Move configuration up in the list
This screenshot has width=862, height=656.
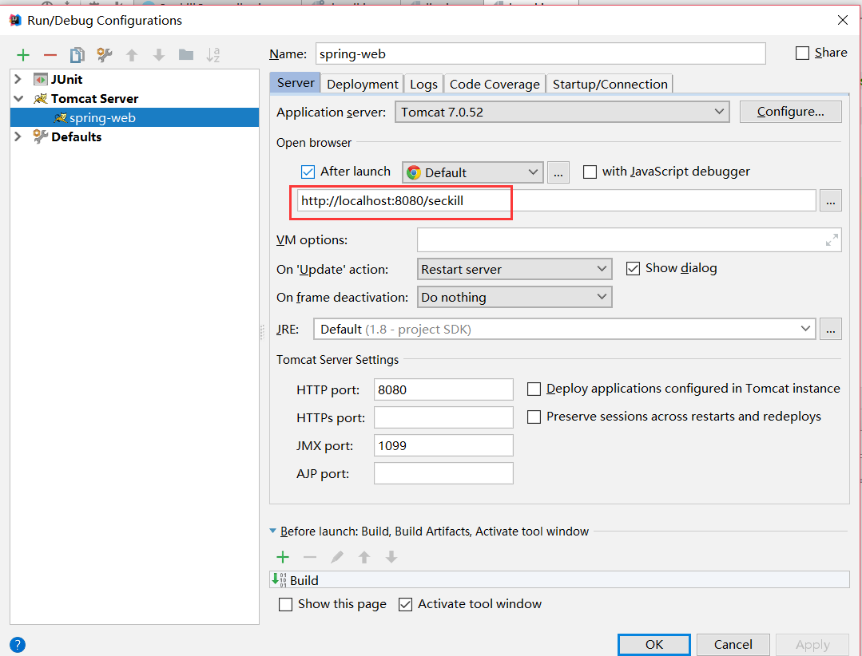[x=133, y=54]
